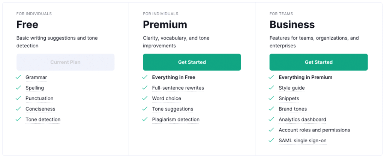Click the disabled Current Plan button

pos(65,62)
